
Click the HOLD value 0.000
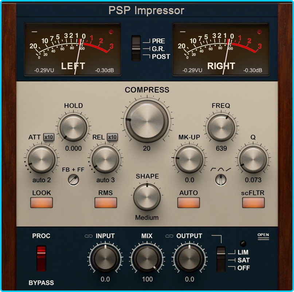pyautogui.click(x=73, y=149)
